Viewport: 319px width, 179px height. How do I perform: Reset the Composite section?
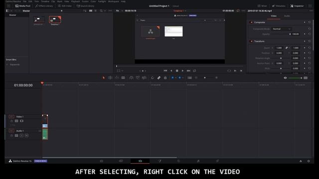[310, 22]
